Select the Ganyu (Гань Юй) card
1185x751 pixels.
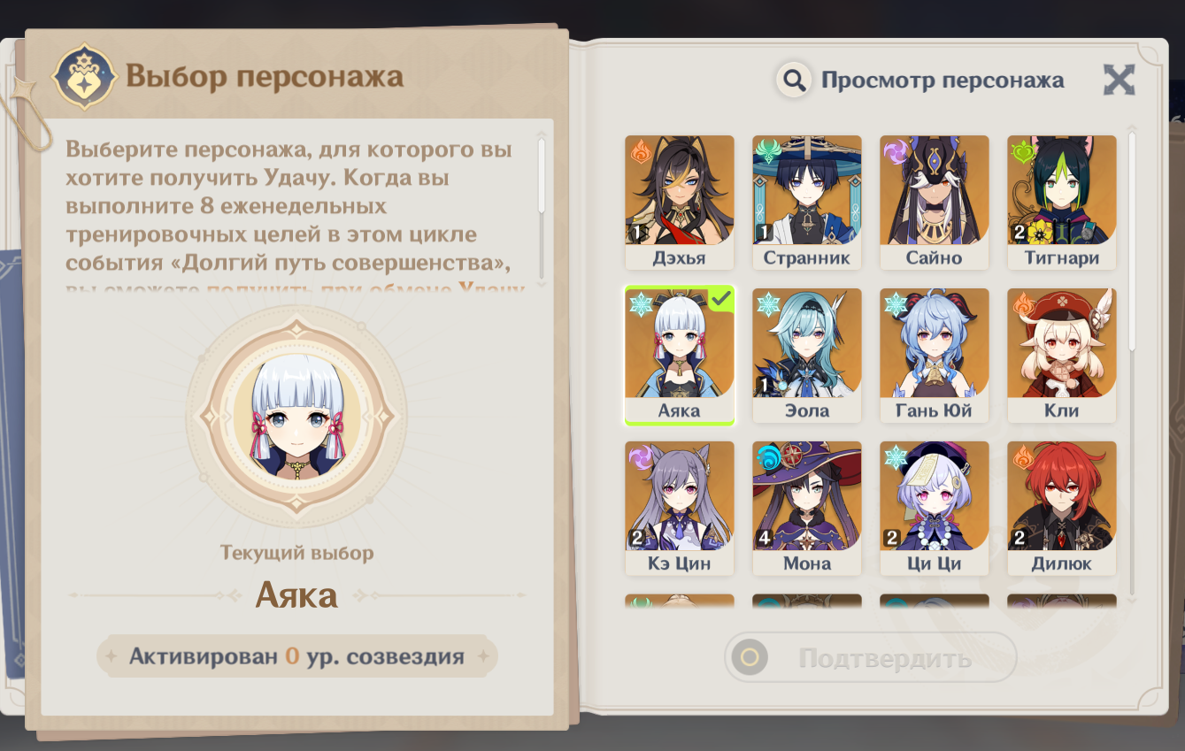[x=934, y=356]
